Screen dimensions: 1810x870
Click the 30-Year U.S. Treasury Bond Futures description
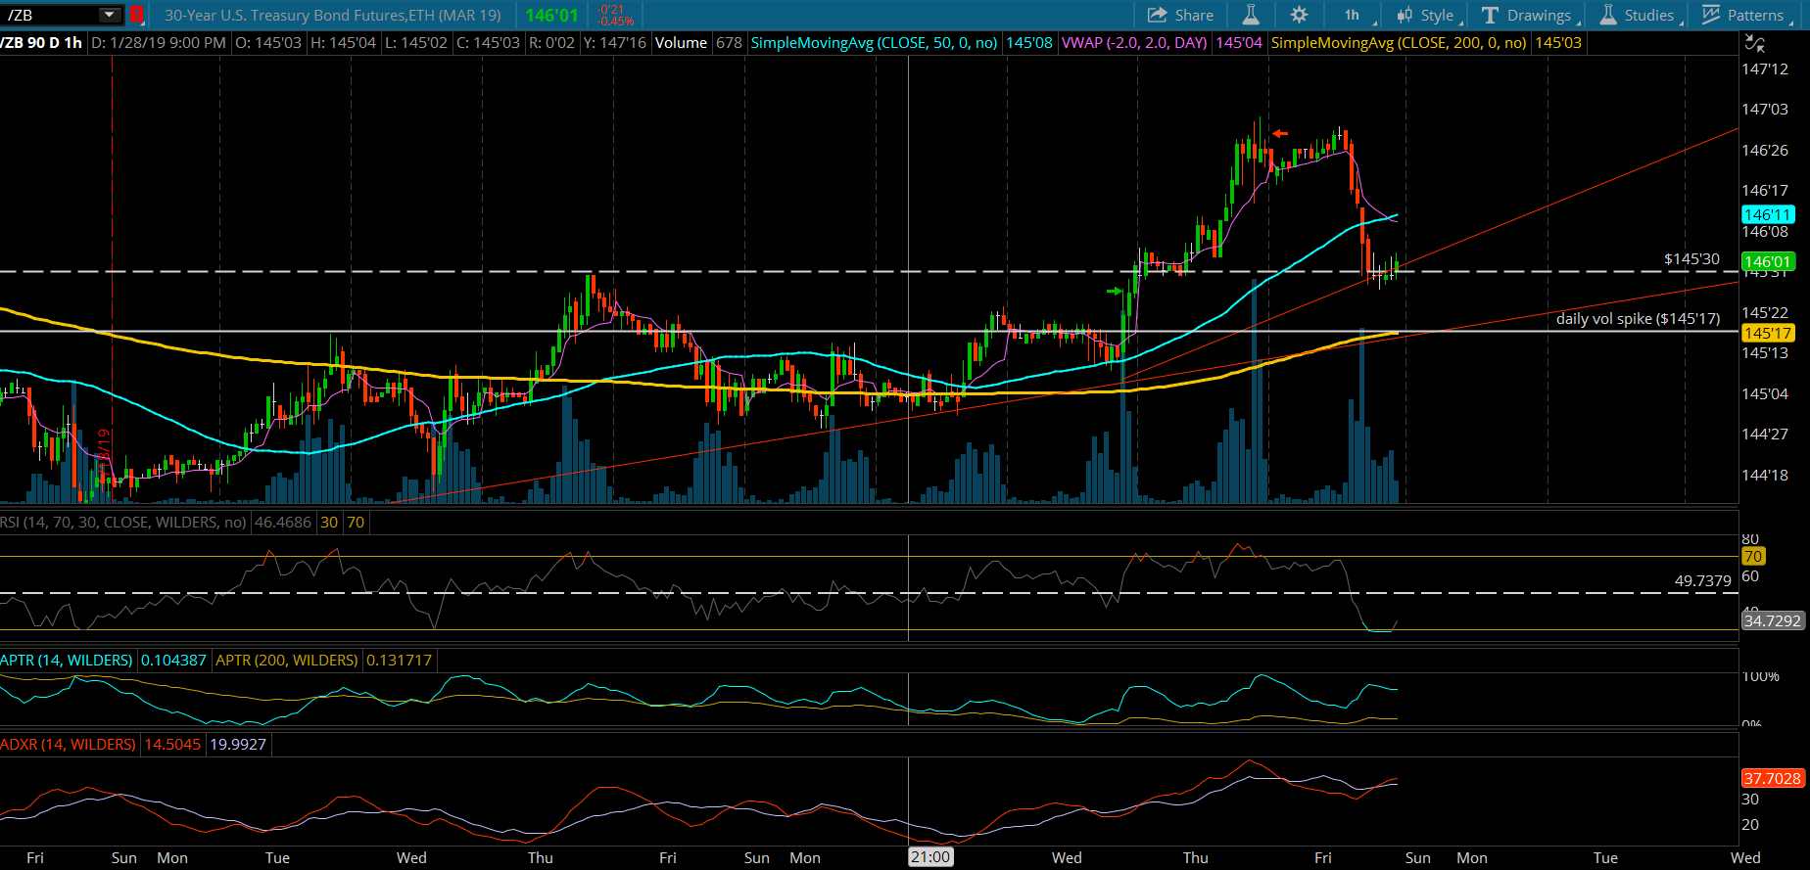[332, 15]
